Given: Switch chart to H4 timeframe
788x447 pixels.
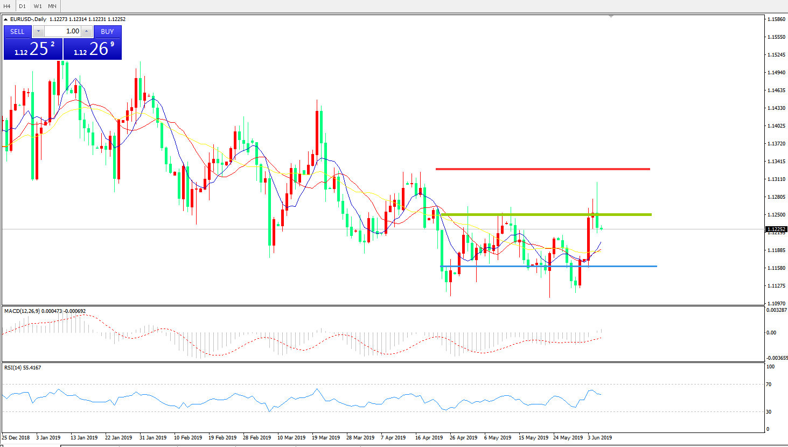Looking at the screenshot, I should (x=7, y=6).
